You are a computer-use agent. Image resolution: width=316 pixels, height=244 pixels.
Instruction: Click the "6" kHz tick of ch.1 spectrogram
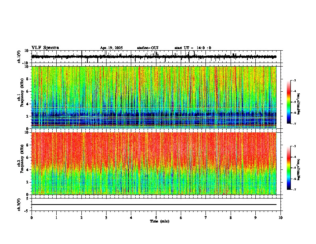point(28,91)
